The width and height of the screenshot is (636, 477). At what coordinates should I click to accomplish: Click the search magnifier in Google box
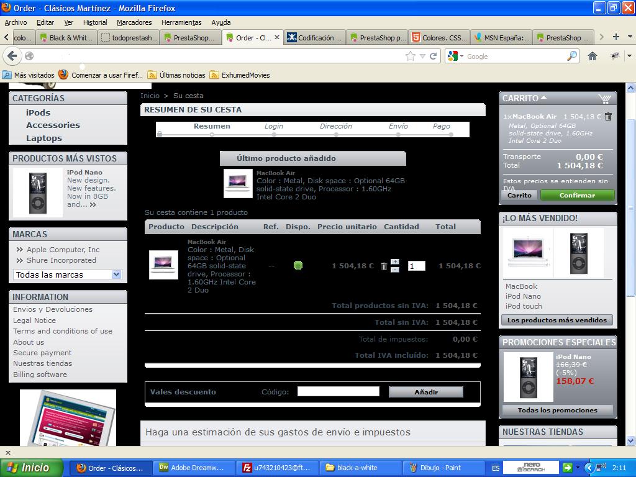572,56
